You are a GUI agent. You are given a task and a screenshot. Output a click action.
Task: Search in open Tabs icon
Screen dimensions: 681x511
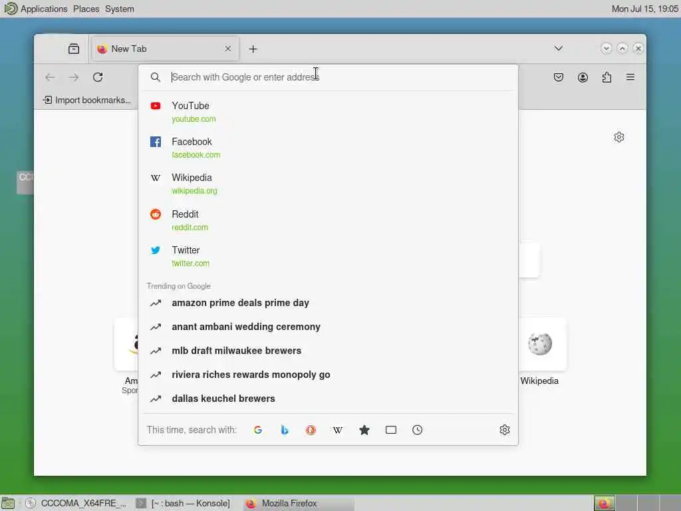(391, 430)
